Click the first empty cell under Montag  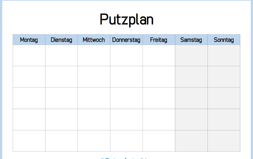pos(29,55)
